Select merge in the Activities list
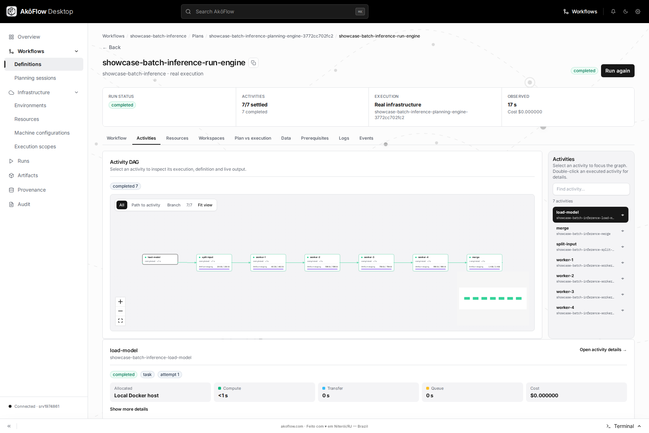The height and width of the screenshot is (433, 649). point(591,231)
